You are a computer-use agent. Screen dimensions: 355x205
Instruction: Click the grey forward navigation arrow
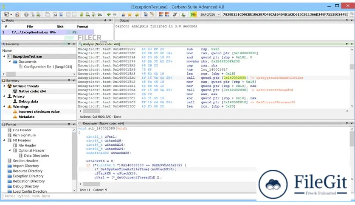point(115,14)
